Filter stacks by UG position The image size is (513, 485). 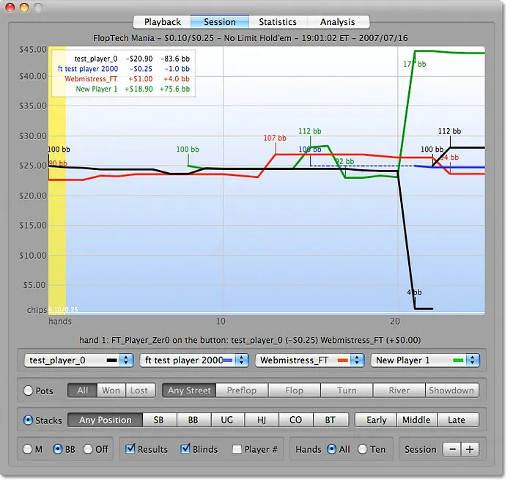(x=227, y=420)
